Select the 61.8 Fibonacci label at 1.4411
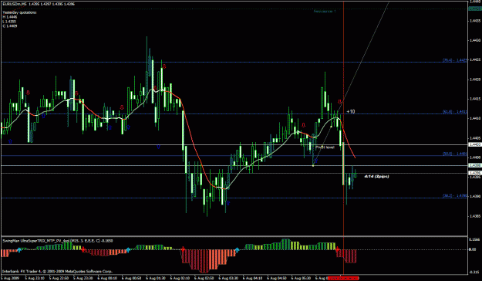 pyautogui.click(x=455, y=112)
